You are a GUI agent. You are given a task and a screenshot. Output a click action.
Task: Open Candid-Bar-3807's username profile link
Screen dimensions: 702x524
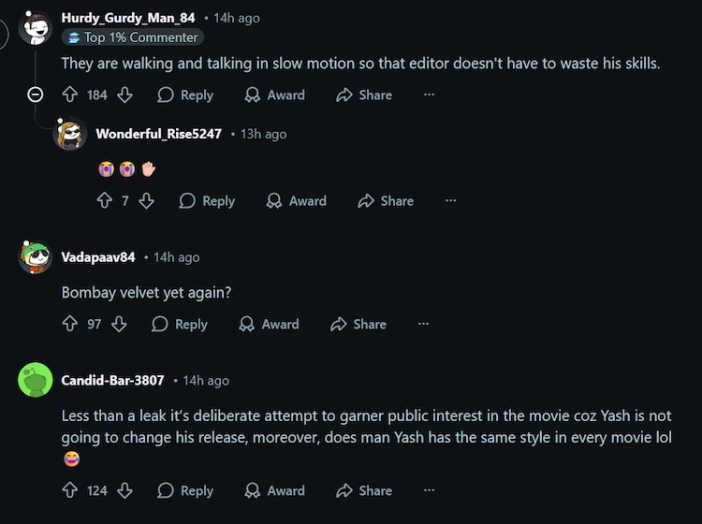[x=112, y=380]
